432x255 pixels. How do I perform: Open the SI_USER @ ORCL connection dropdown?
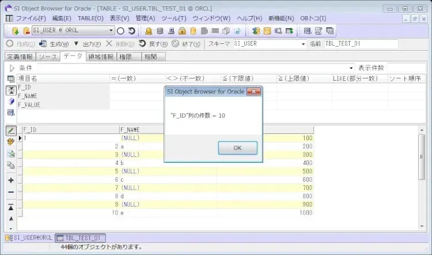coord(111,31)
